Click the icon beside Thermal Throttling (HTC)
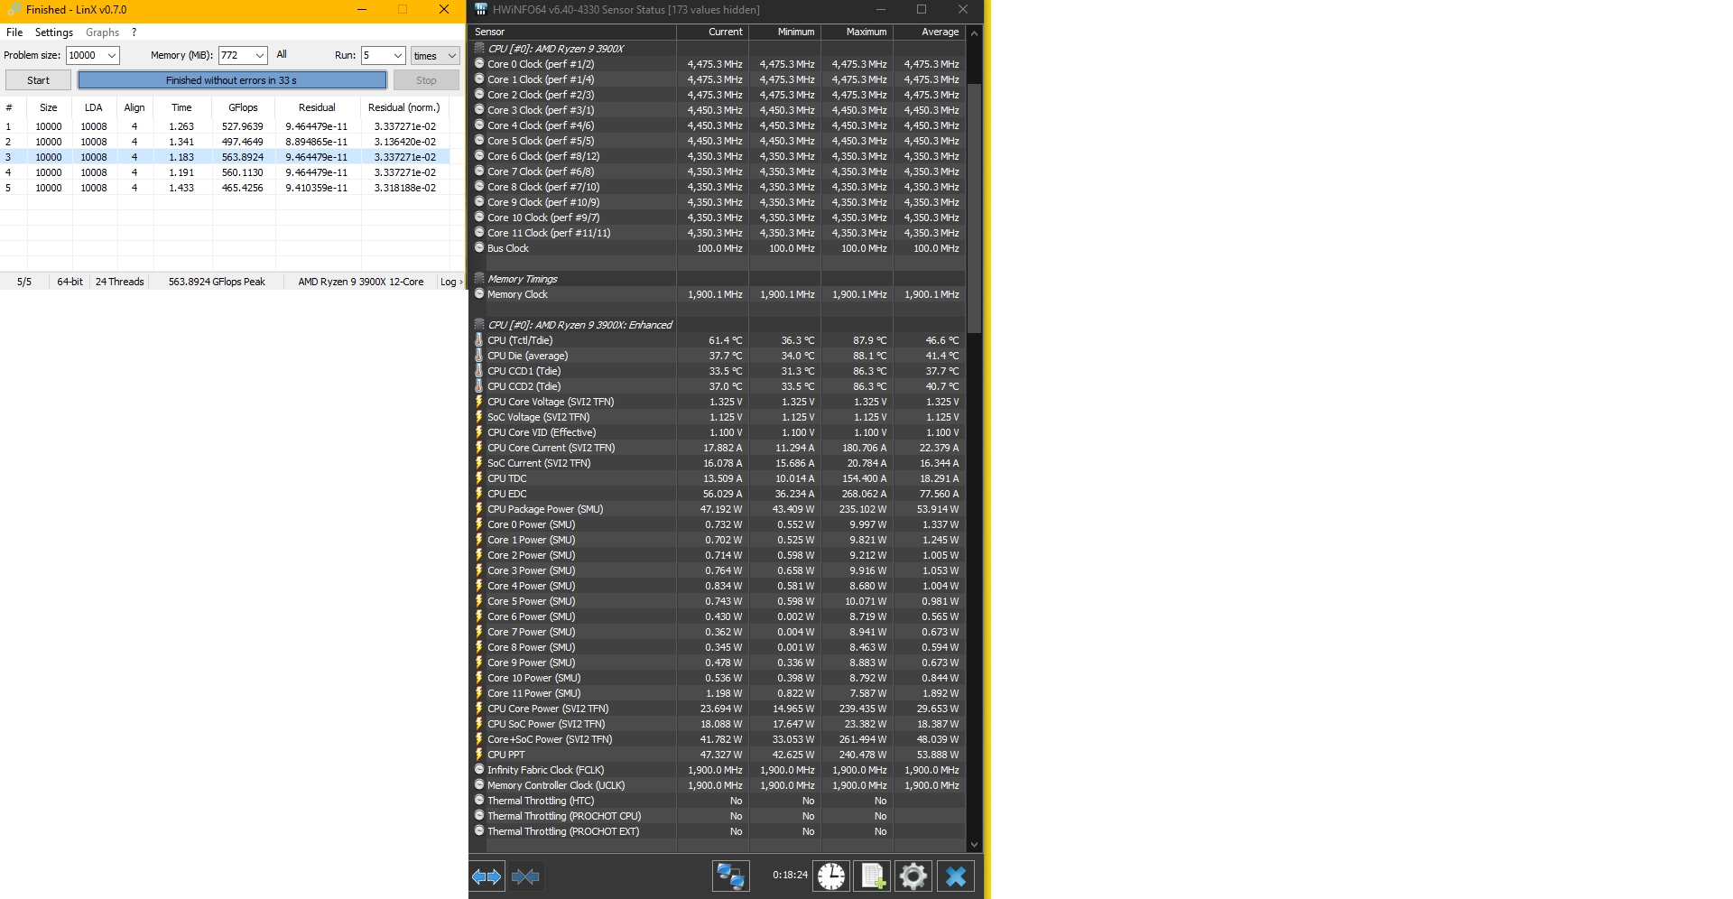 point(479,801)
